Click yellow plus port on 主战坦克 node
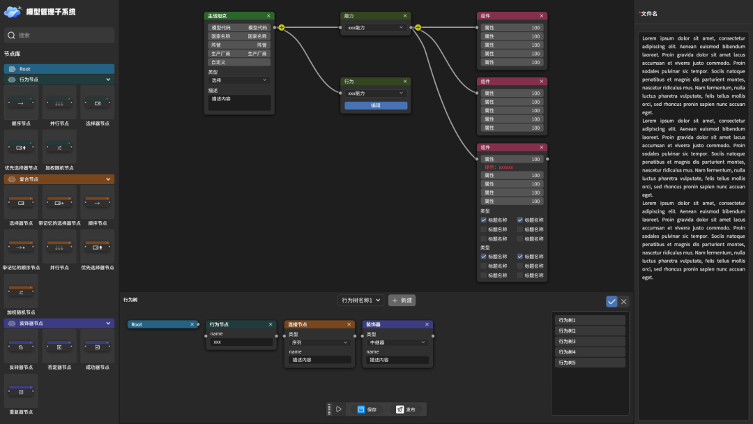Screen dimensions: 753x424 (282, 27)
